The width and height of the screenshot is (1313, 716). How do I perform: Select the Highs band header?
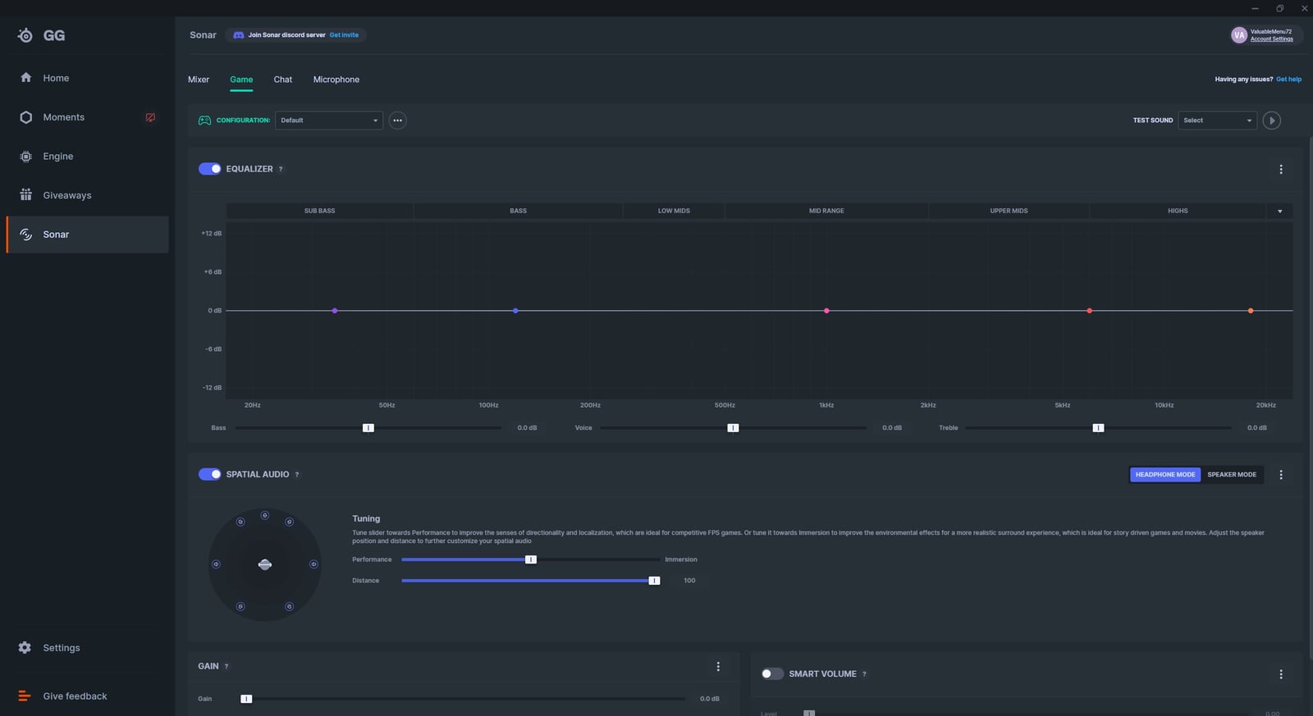[1178, 211]
